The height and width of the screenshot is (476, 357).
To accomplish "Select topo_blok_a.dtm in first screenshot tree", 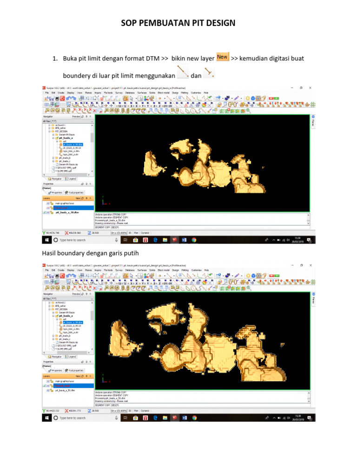I will (x=71, y=151).
